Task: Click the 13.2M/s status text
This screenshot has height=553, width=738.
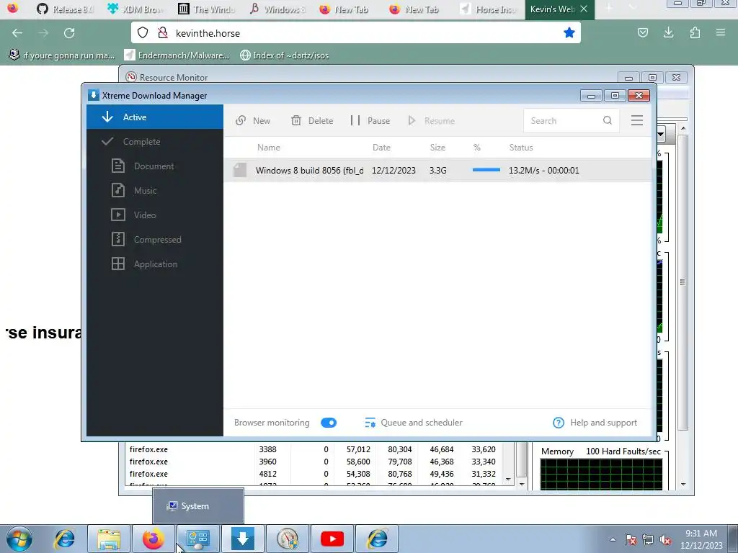Action: pyautogui.click(x=543, y=170)
